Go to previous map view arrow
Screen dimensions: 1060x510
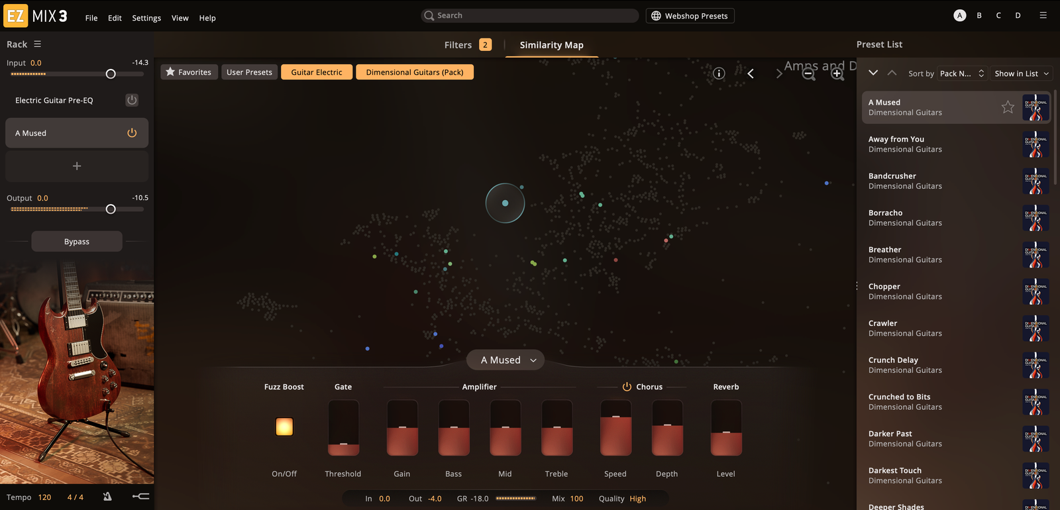751,74
